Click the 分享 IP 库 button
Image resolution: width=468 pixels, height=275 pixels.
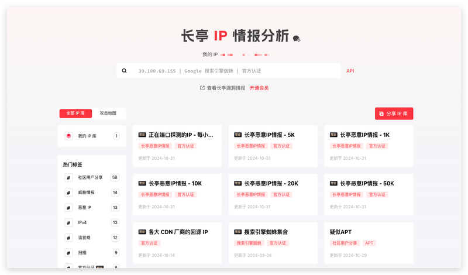click(x=394, y=114)
